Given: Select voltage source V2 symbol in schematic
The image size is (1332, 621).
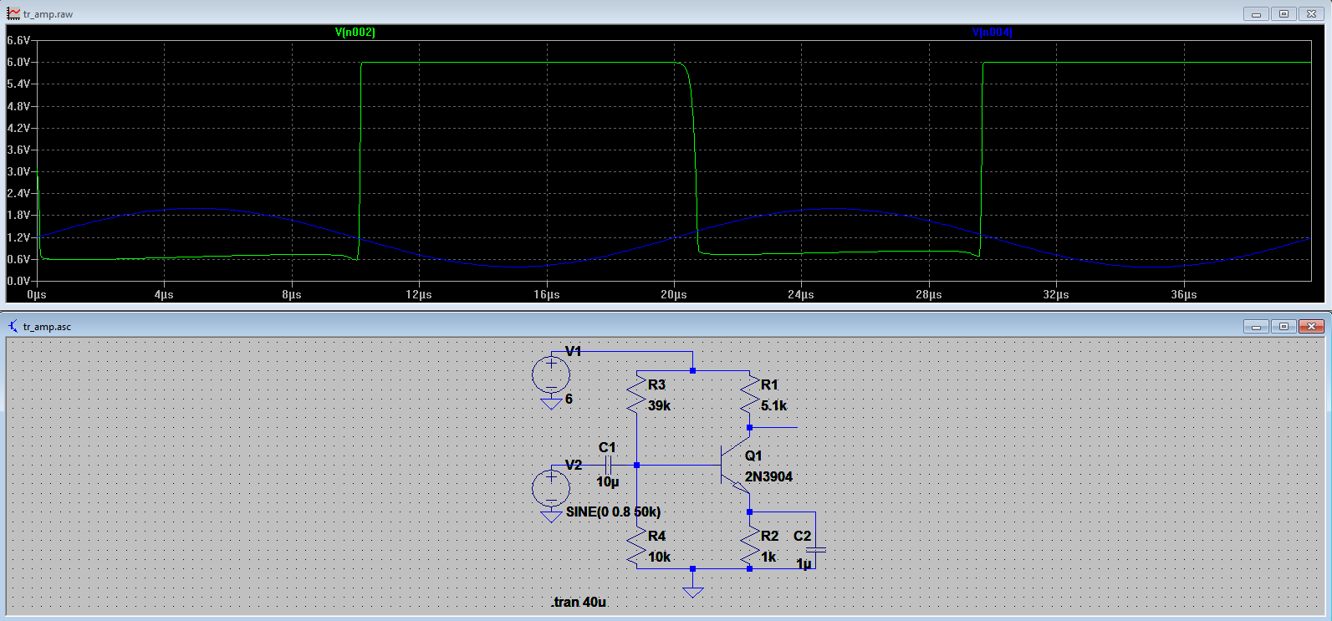Looking at the screenshot, I should click(x=551, y=488).
